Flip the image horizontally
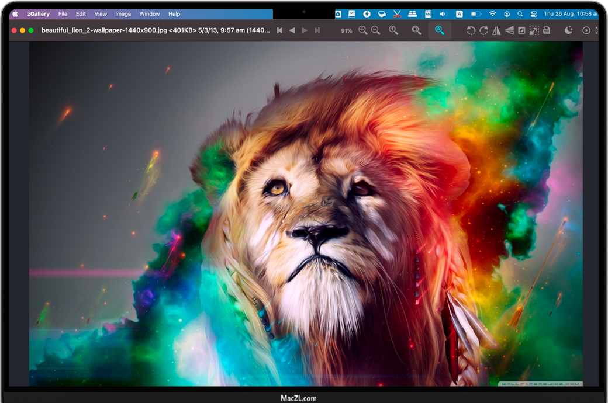608x403 pixels. [496, 30]
